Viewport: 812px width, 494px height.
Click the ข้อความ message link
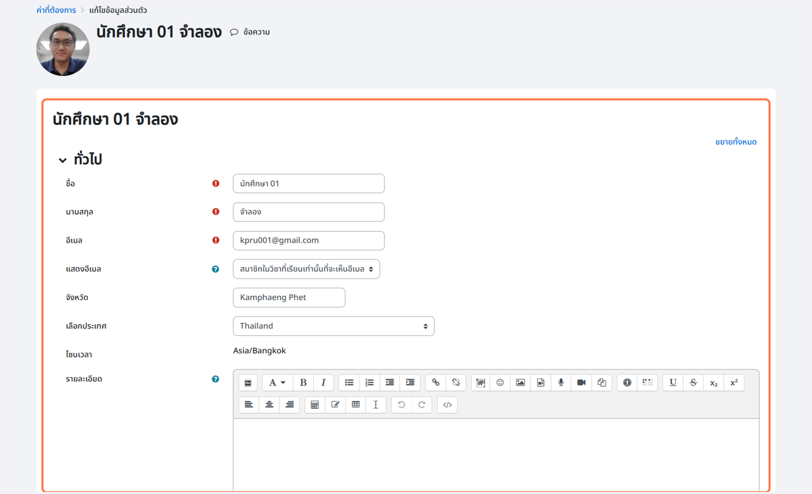256,32
